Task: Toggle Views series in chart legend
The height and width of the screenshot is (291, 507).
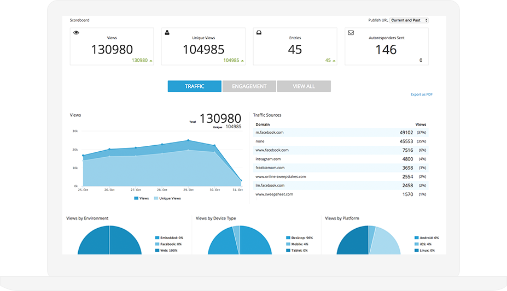Action: (141, 198)
